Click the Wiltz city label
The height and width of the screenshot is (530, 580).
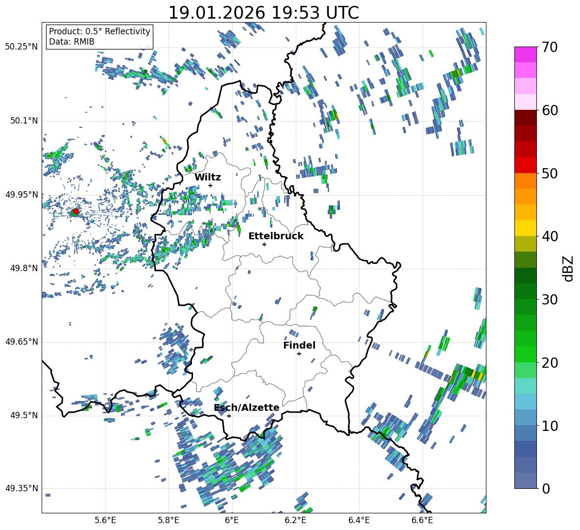click(x=208, y=177)
